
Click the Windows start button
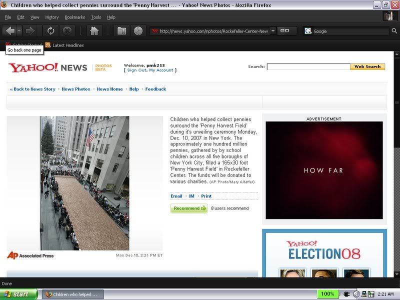pos(19,294)
